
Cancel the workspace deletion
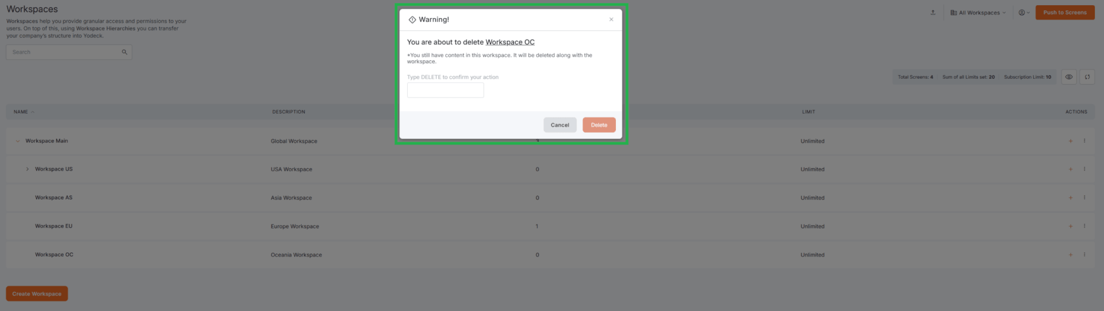point(560,125)
